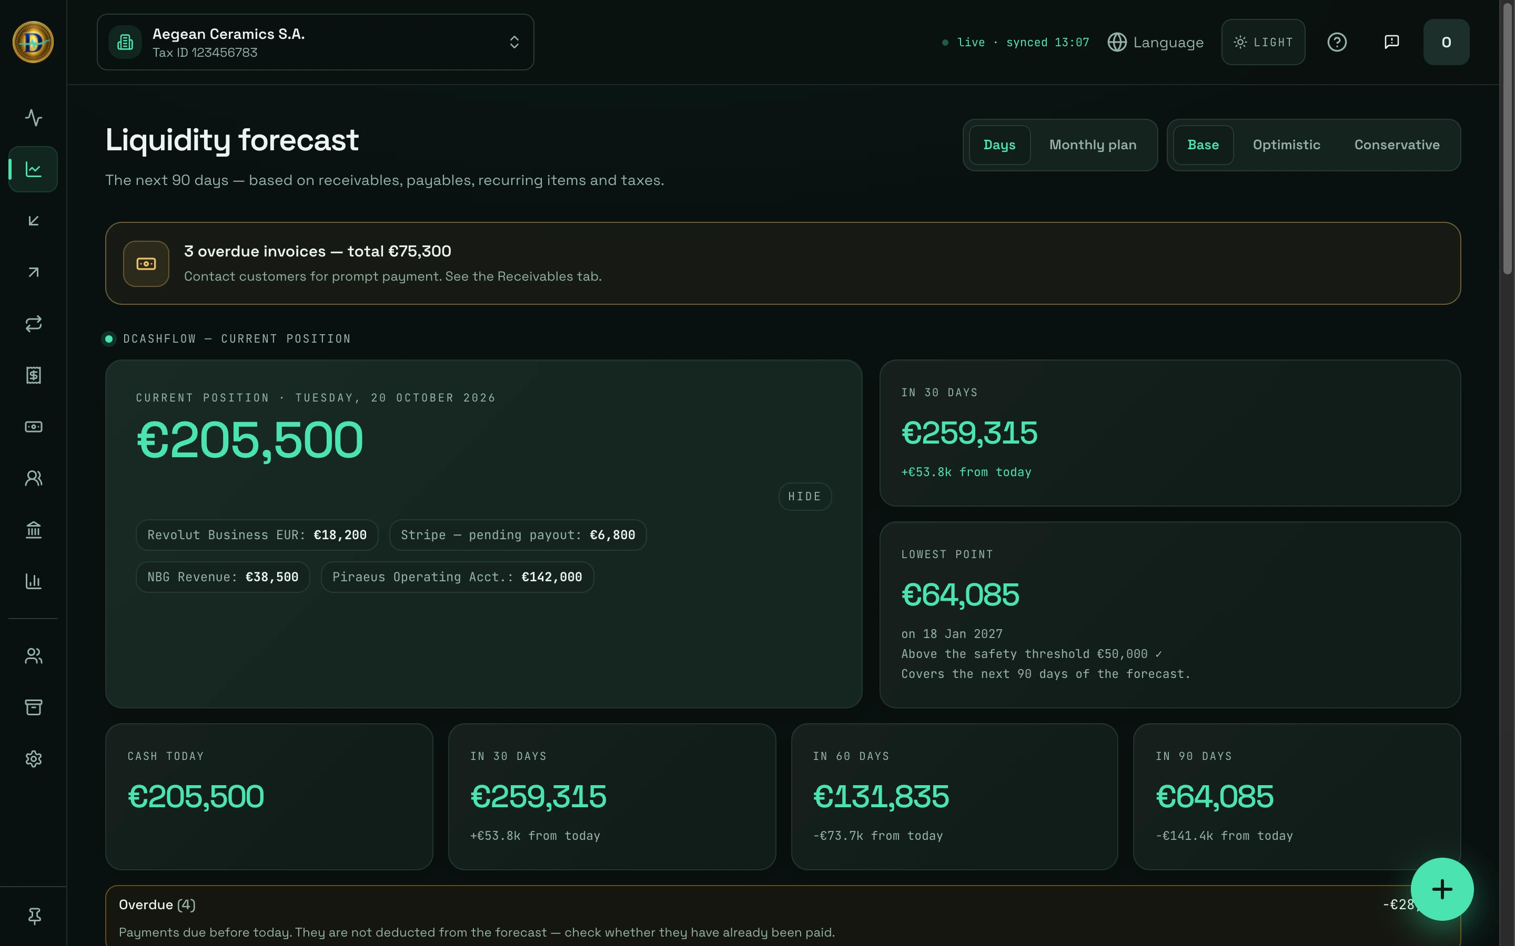
Task: Open the user avatar button labeled O
Action: (1446, 42)
